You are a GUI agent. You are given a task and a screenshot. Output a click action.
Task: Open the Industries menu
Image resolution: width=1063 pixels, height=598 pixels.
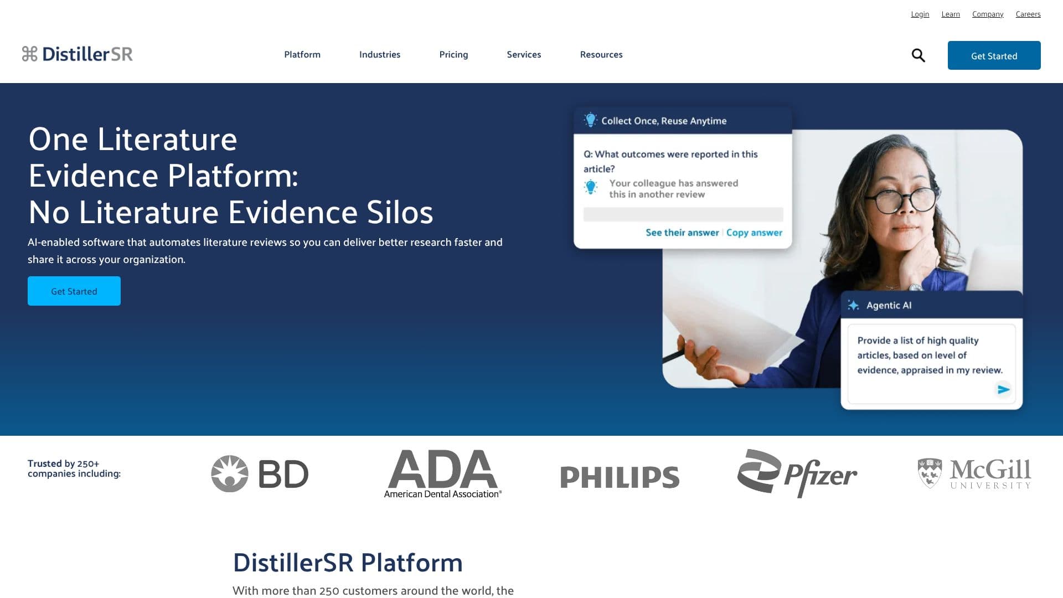(x=380, y=54)
